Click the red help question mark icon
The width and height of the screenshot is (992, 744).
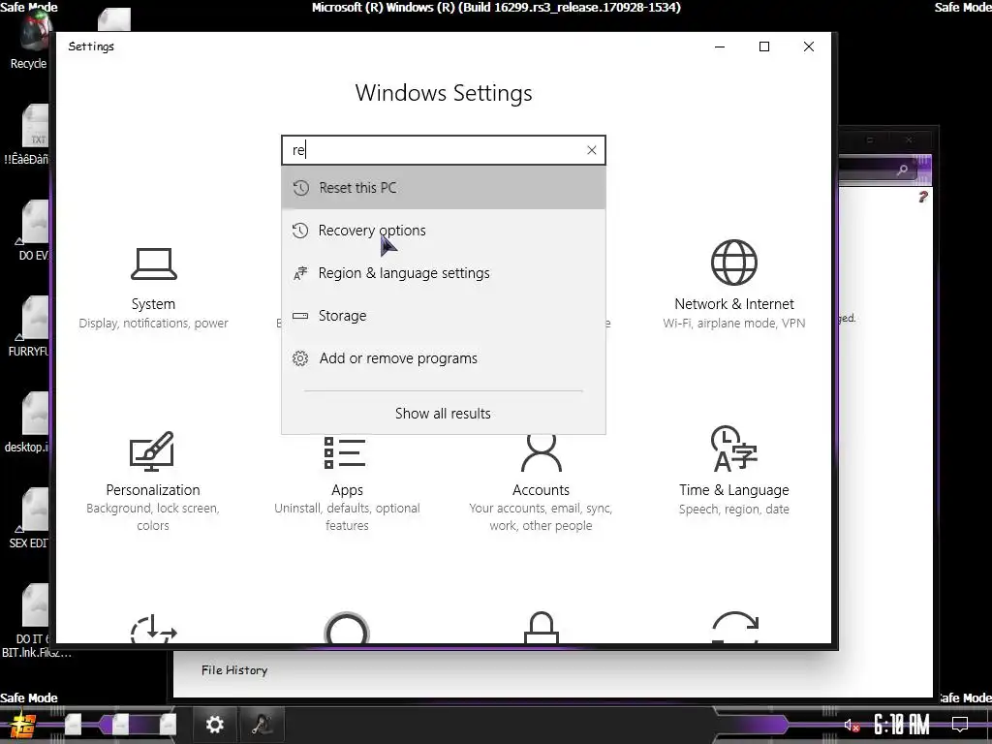tap(923, 197)
